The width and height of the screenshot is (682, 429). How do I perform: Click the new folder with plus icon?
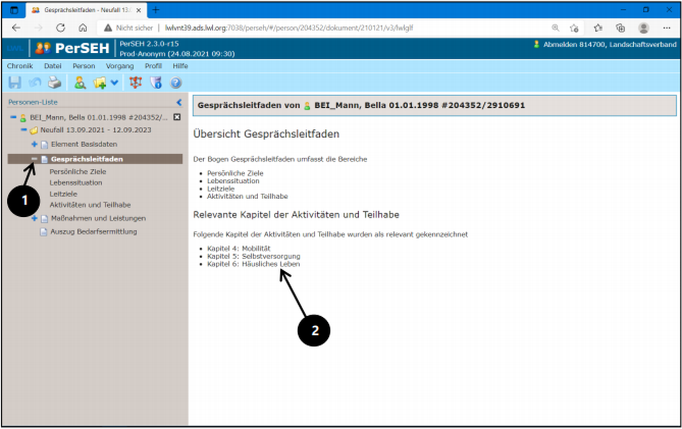[x=99, y=83]
